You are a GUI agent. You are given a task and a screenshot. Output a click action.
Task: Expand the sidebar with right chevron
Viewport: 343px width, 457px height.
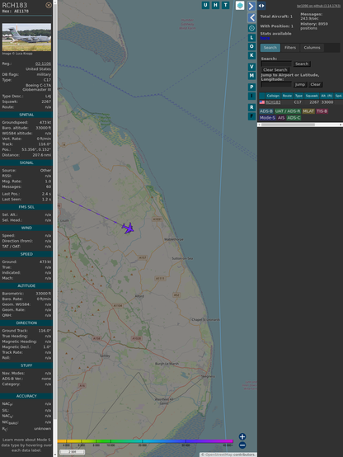click(x=251, y=6)
